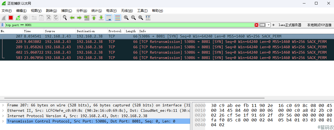334x130 pixels.
Task: Stop the packet capture with red square
Action: 11,18
